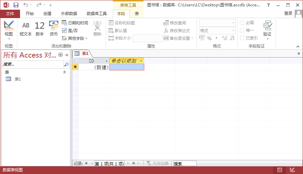
Task: Open the Customize Quick Access Toolbar arrow
Action: click(50, 5)
